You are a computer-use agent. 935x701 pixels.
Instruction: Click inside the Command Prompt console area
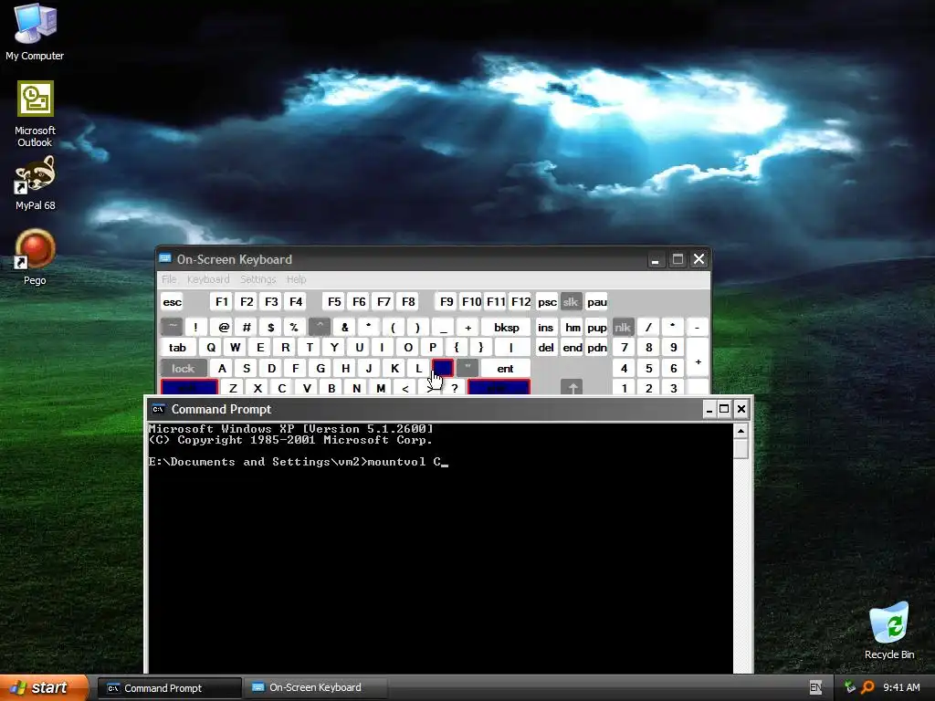click(440, 549)
